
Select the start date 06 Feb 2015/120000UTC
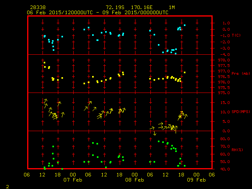[x=59, y=13]
